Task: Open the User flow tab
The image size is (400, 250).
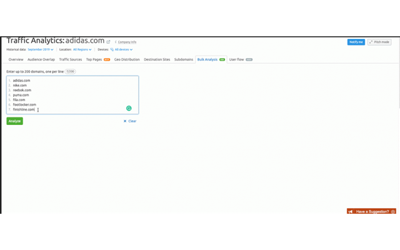Action: point(237,59)
